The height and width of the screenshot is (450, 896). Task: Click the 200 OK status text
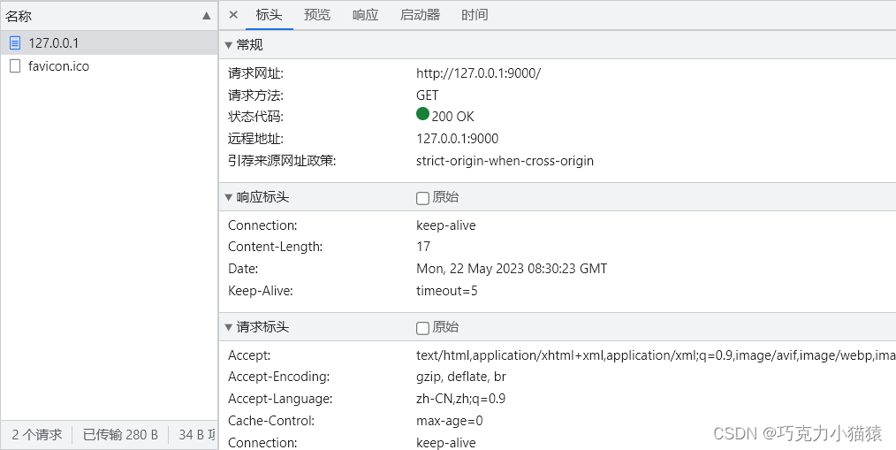click(x=452, y=117)
